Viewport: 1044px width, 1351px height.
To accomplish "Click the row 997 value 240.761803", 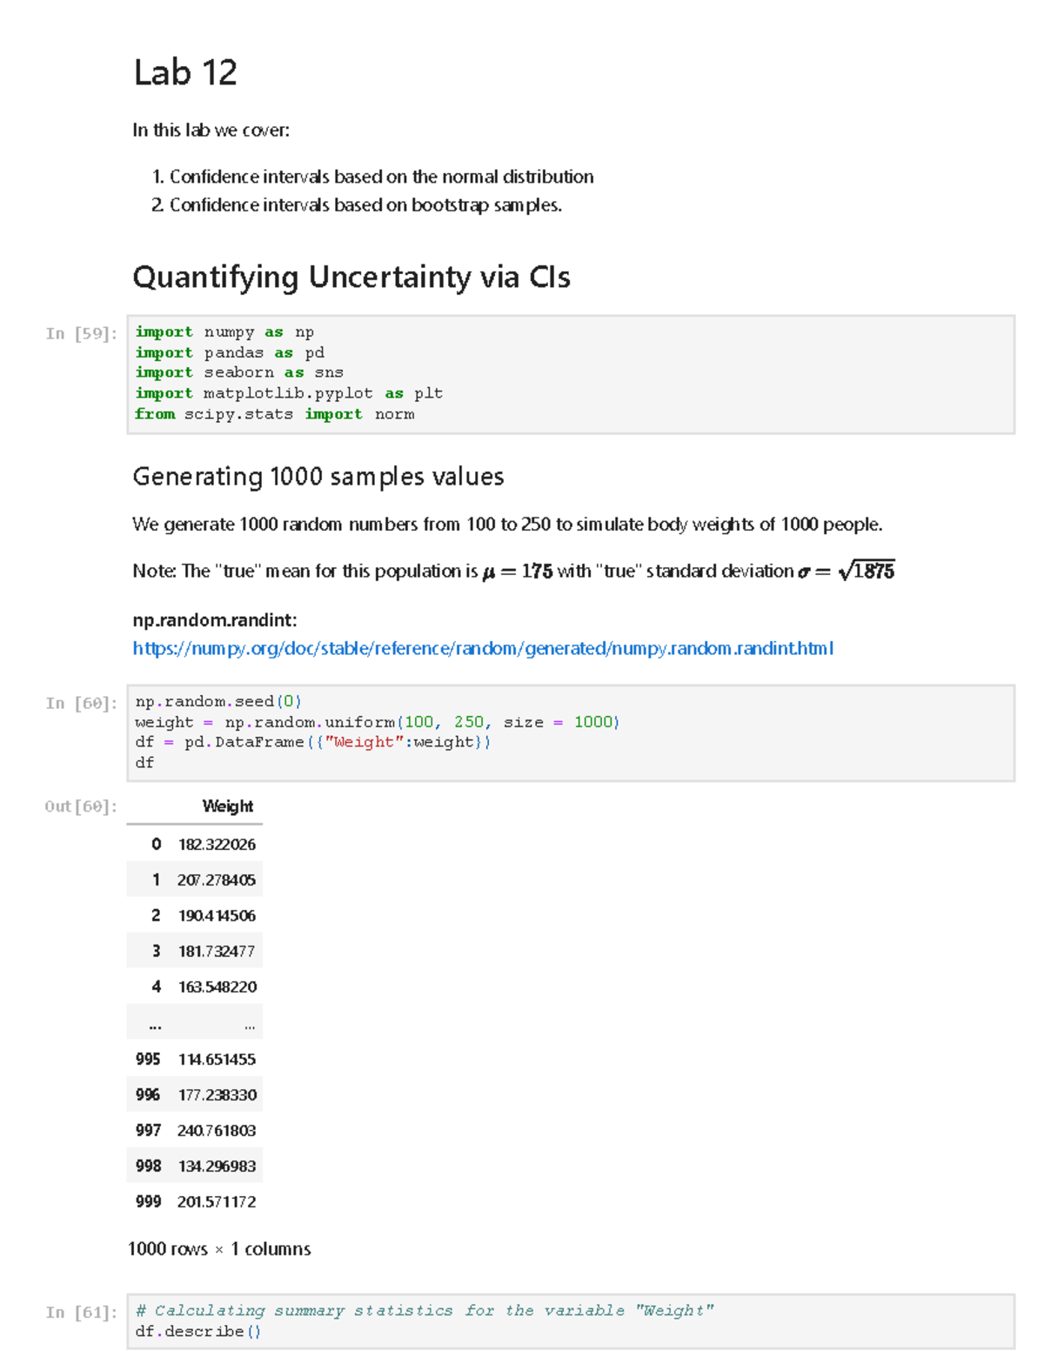I will (x=217, y=1130).
